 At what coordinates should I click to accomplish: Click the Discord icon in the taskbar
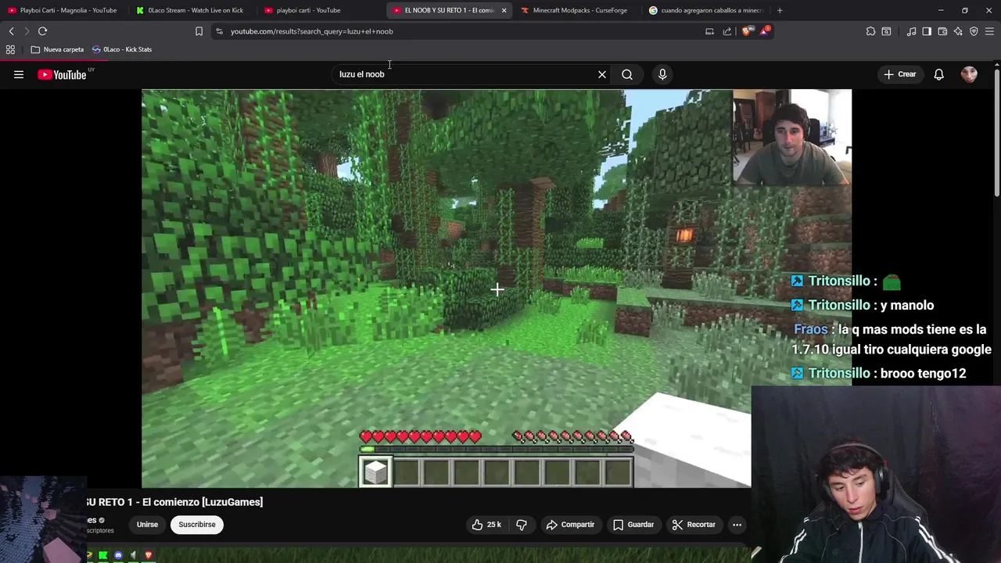(x=118, y=555)
